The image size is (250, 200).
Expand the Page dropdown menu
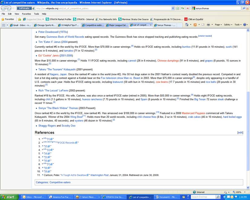pos(218,25)
